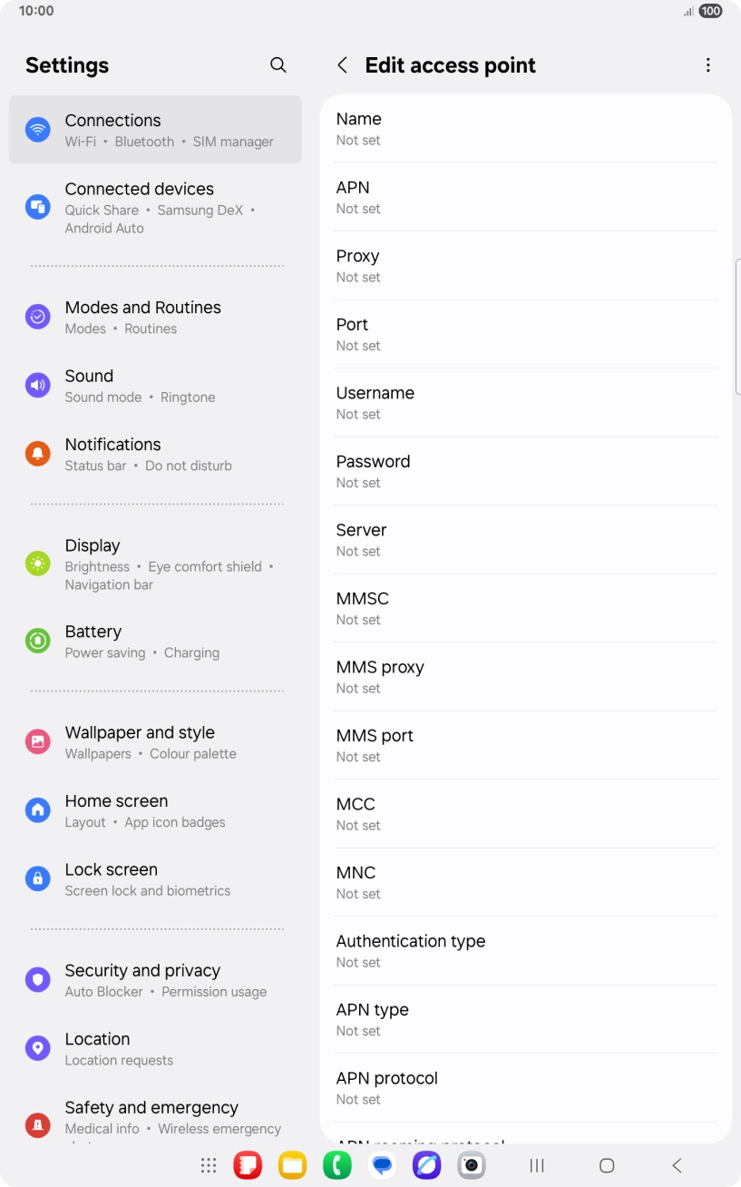
Task: Go back from Edit access point
Action: [x=342, y=65]
